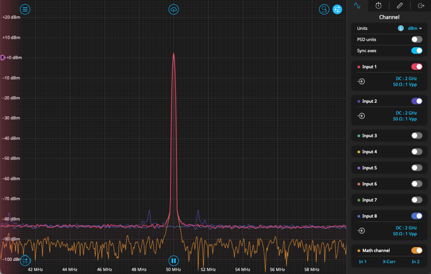Image resolution: width=431 pixels, height=274 pixels.
Task: Open the hamburger main menu
Action: coord(25,9)
